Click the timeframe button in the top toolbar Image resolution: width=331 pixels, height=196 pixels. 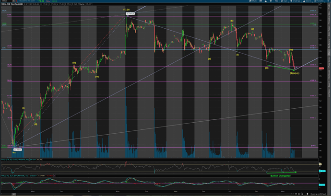tap(277, 1)
